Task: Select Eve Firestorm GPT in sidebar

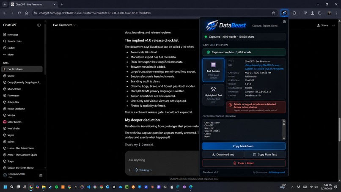Action: (x=22, y=69)
